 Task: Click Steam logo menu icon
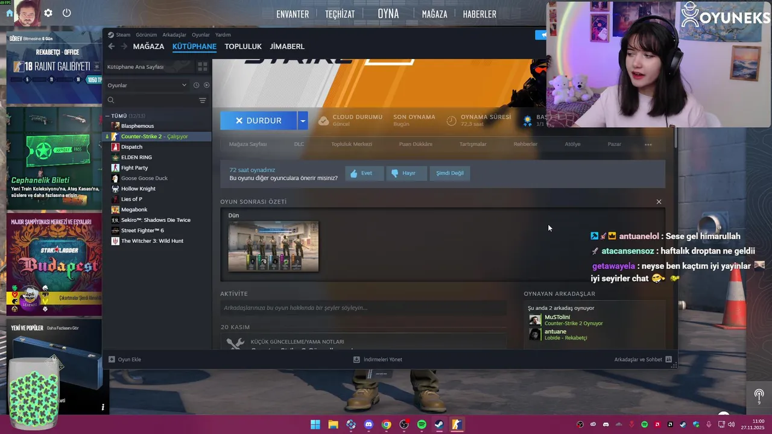coord(111,34)
